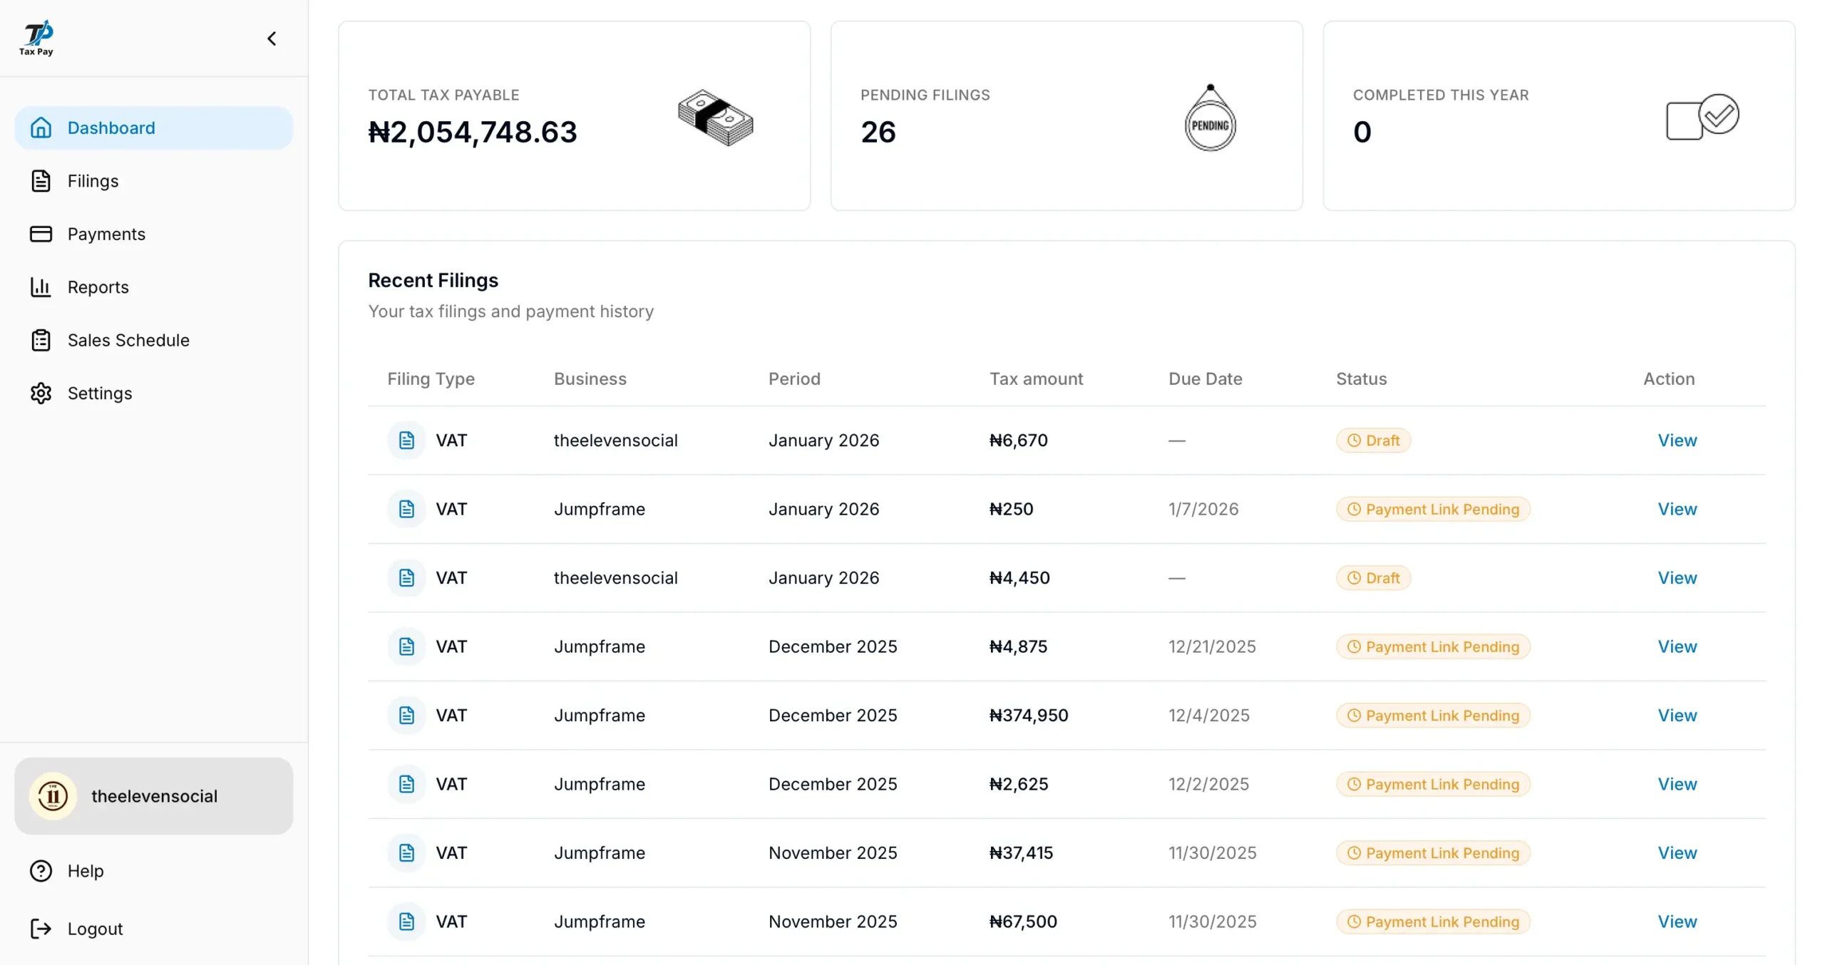The height and width of the screenshot is (965, 1825).
Task: Click Payment Link Pending badge for ₦250 filing
Action: click(1433, 510)
